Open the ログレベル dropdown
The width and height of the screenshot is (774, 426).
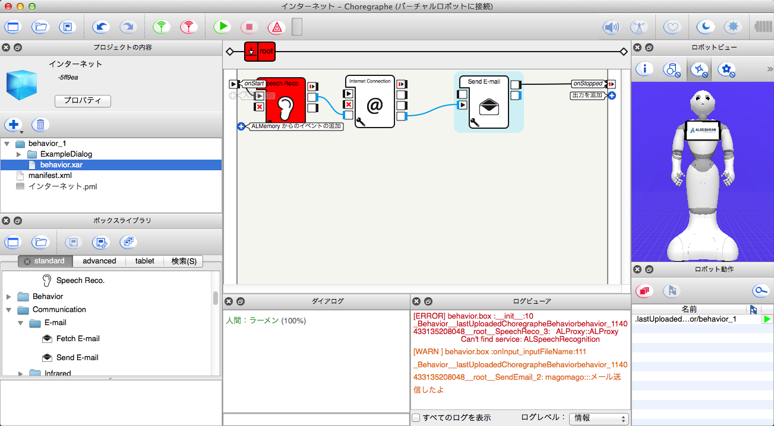599,418
